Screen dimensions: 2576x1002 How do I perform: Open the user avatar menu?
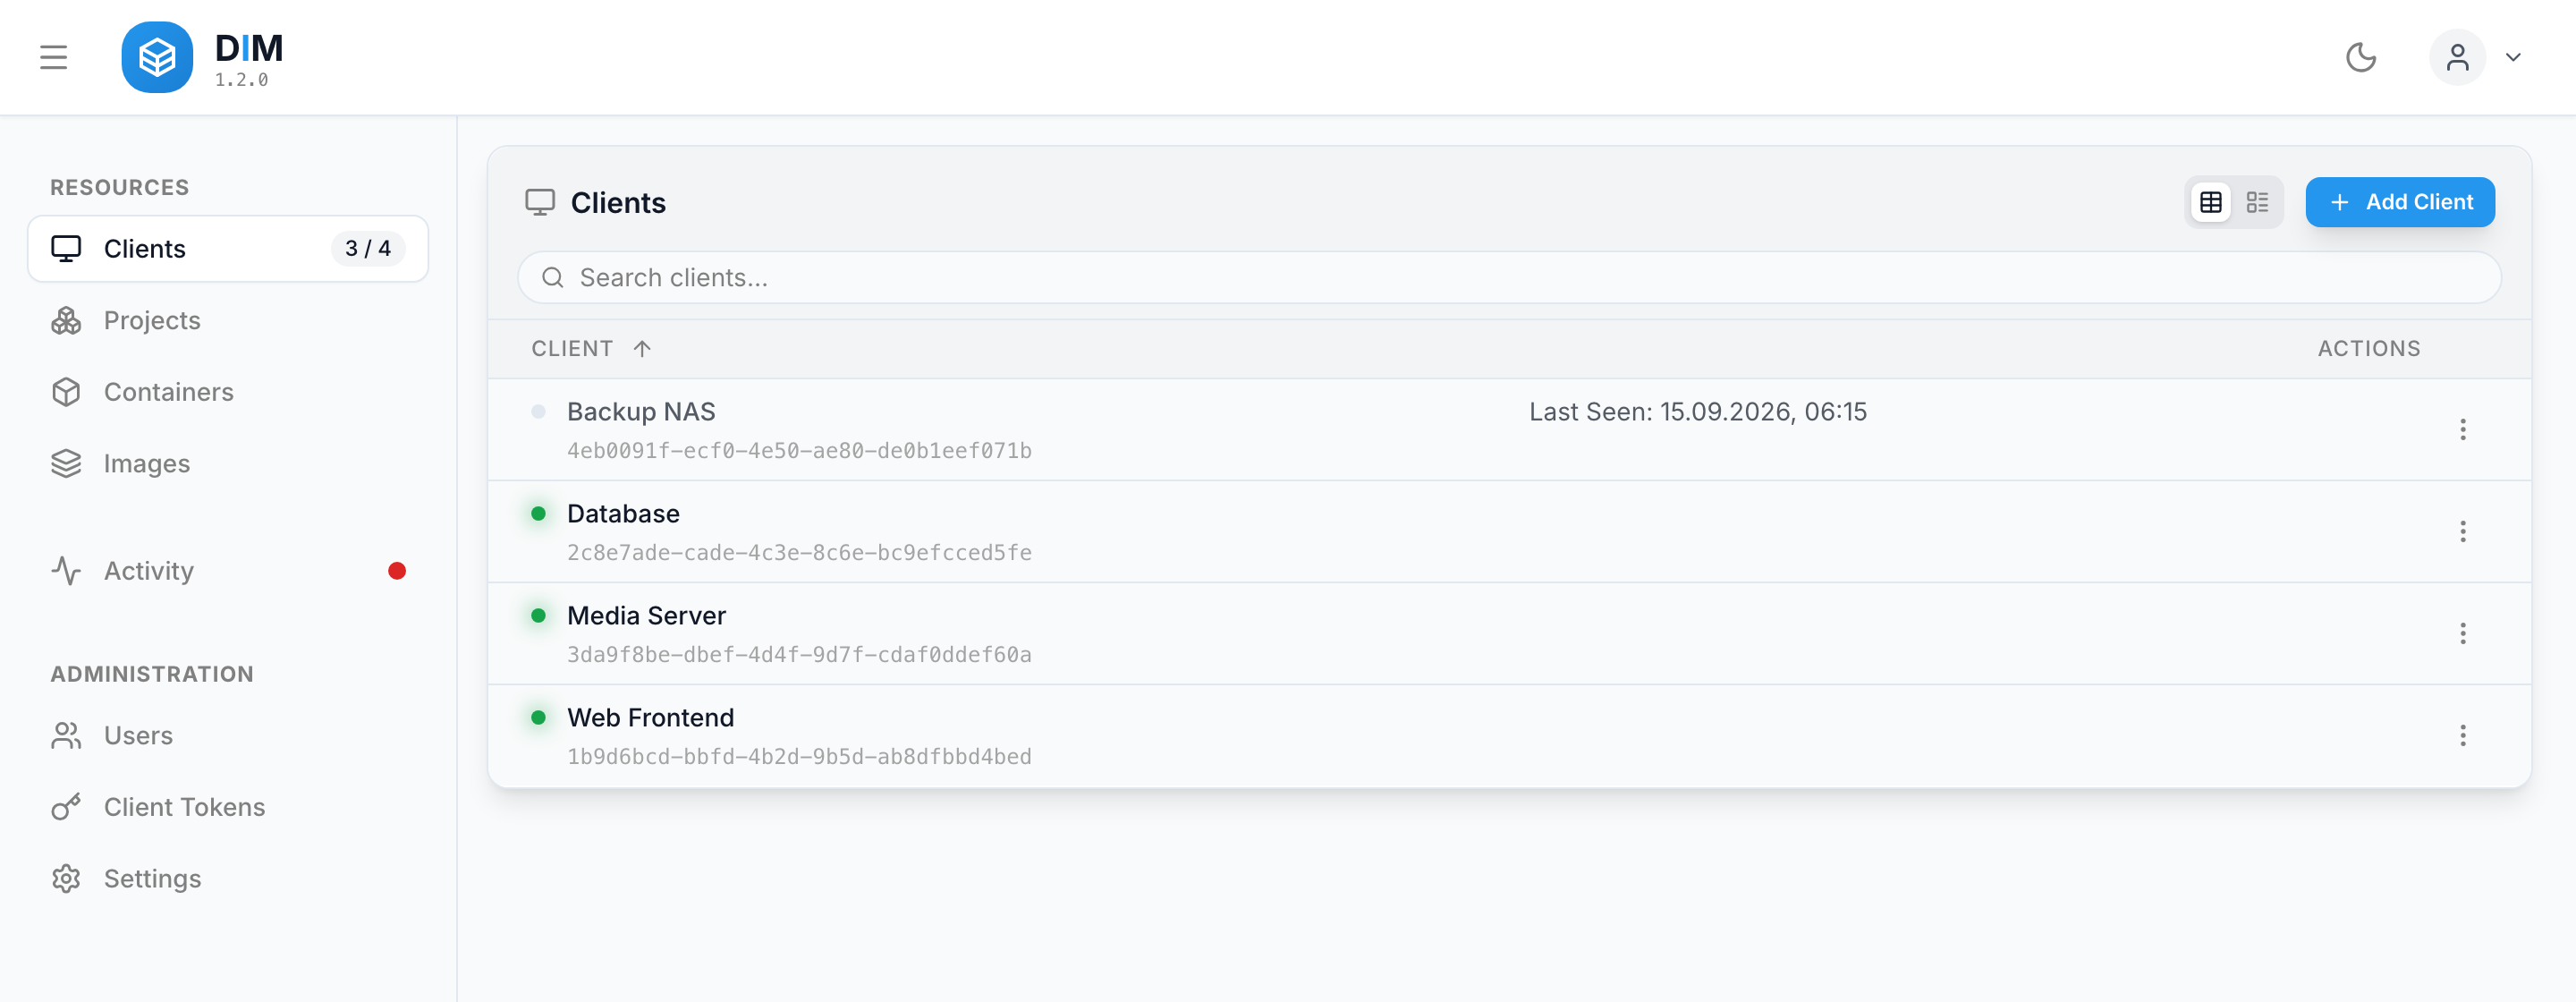(2457, 57)
